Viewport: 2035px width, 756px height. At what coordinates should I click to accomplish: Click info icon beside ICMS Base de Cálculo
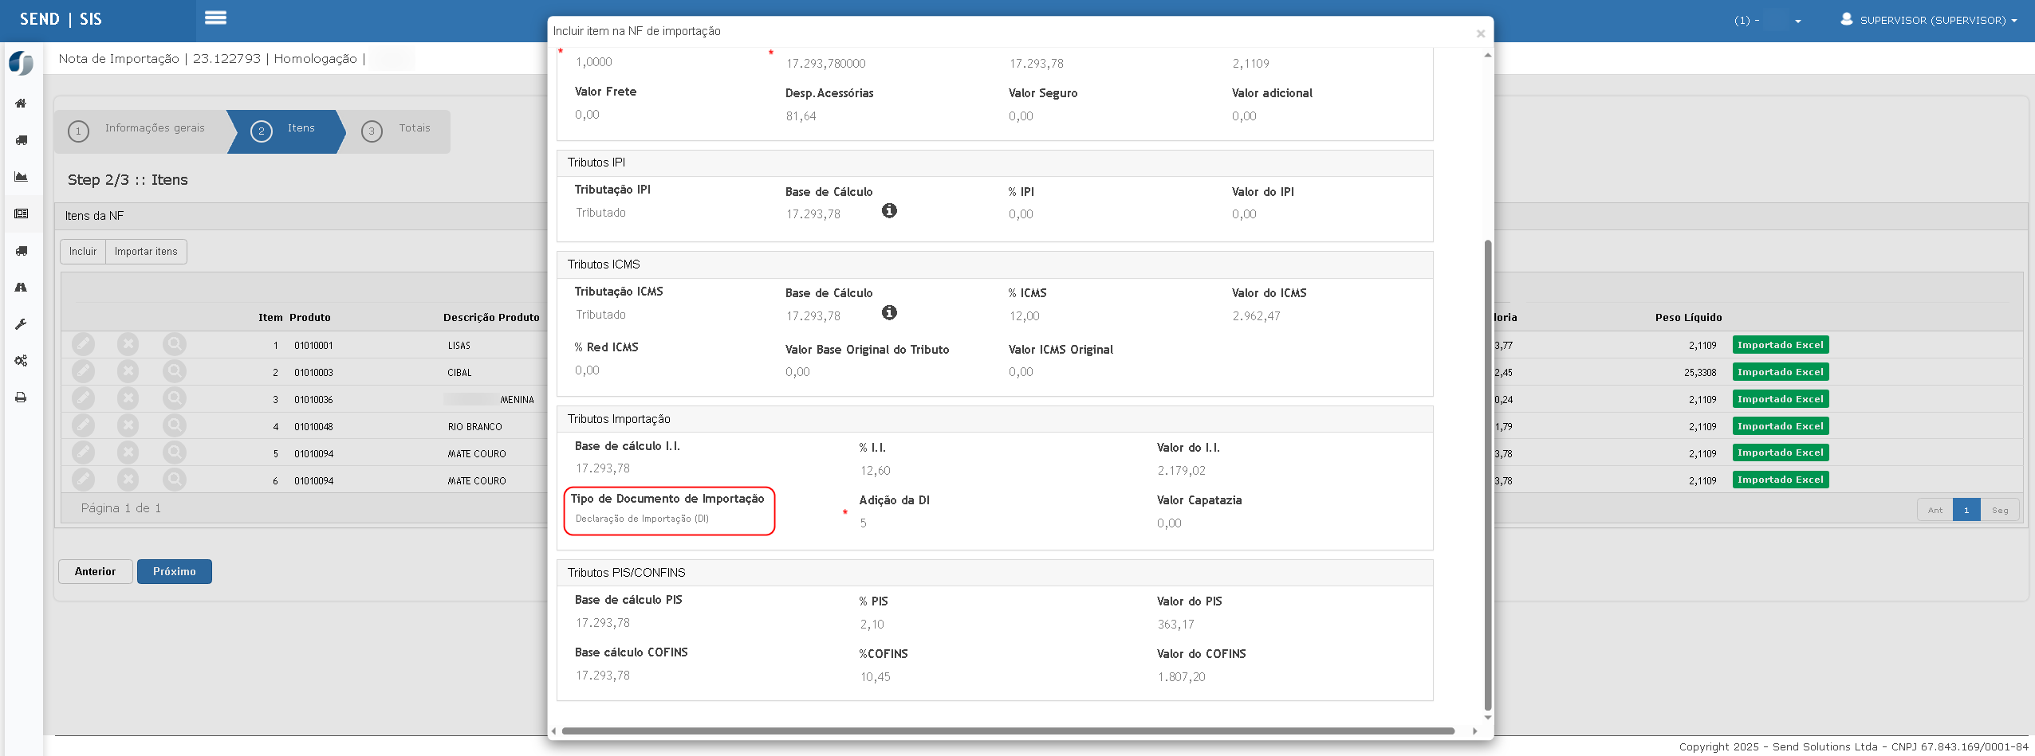coord(889,313)
